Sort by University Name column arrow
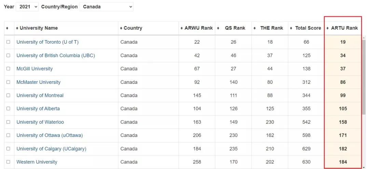This screenshot has width=369, height=169. coord(17,28)
